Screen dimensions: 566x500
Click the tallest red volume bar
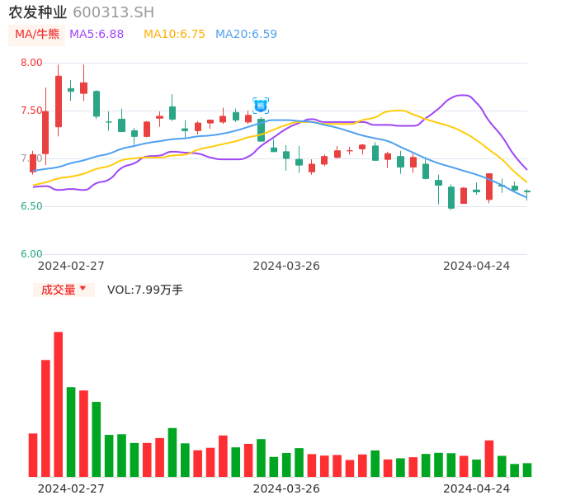[x=59, y=404]
